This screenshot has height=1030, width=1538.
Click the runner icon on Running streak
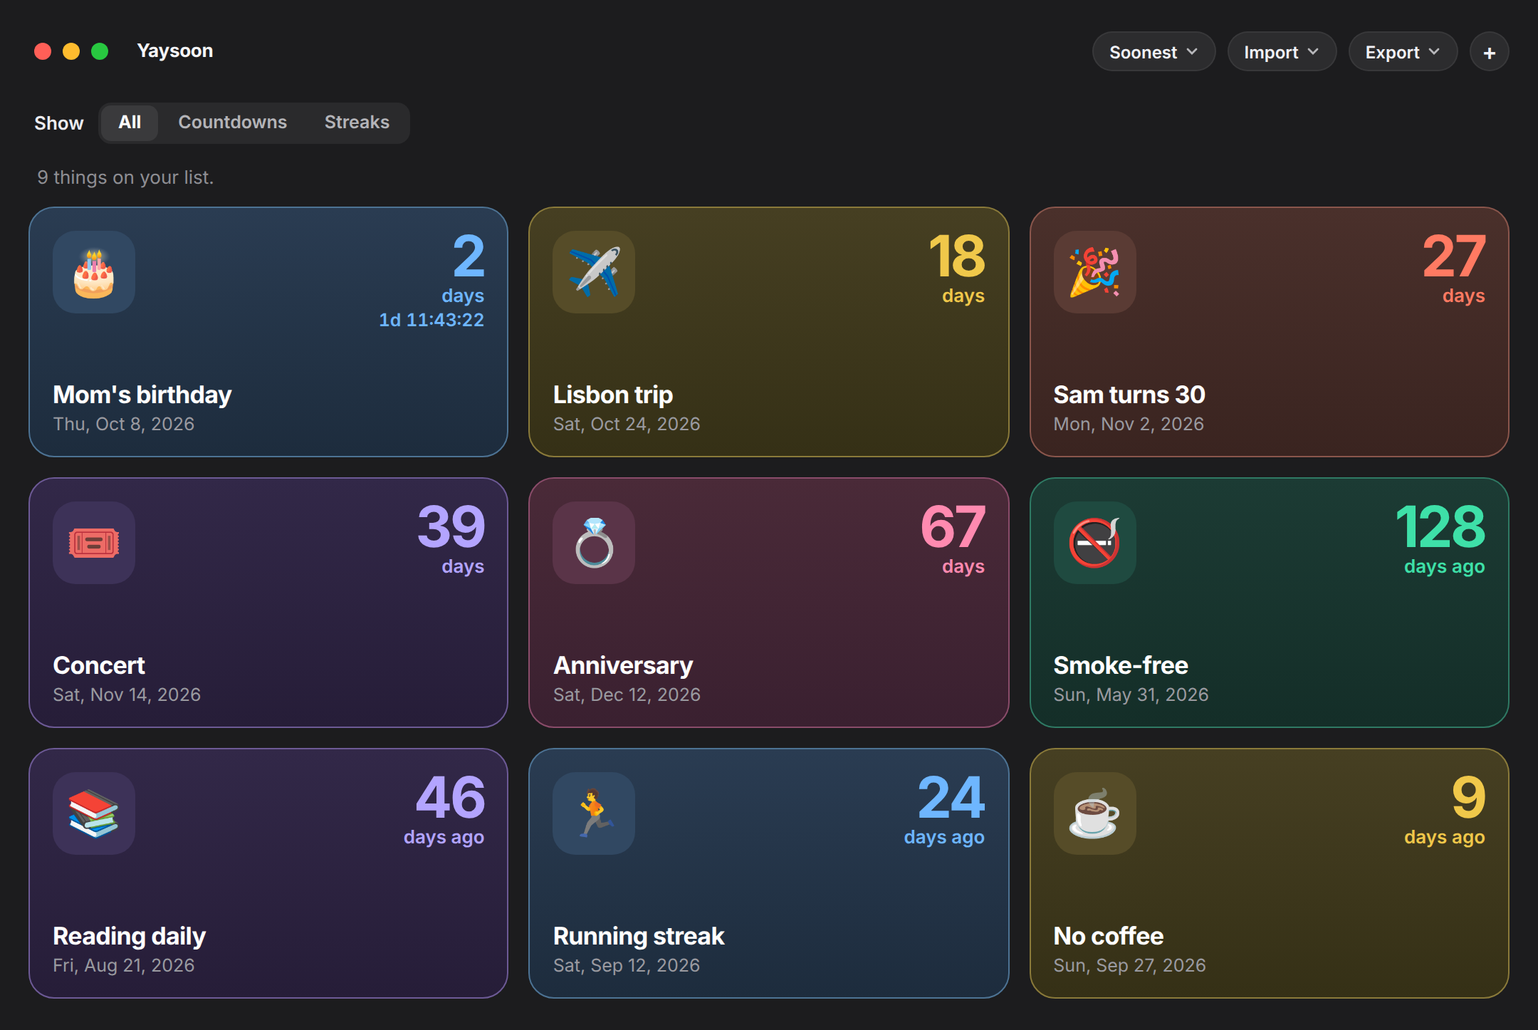pos(594,813)
